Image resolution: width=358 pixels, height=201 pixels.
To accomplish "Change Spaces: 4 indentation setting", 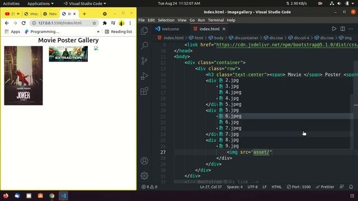I will [x=235, y=187].
